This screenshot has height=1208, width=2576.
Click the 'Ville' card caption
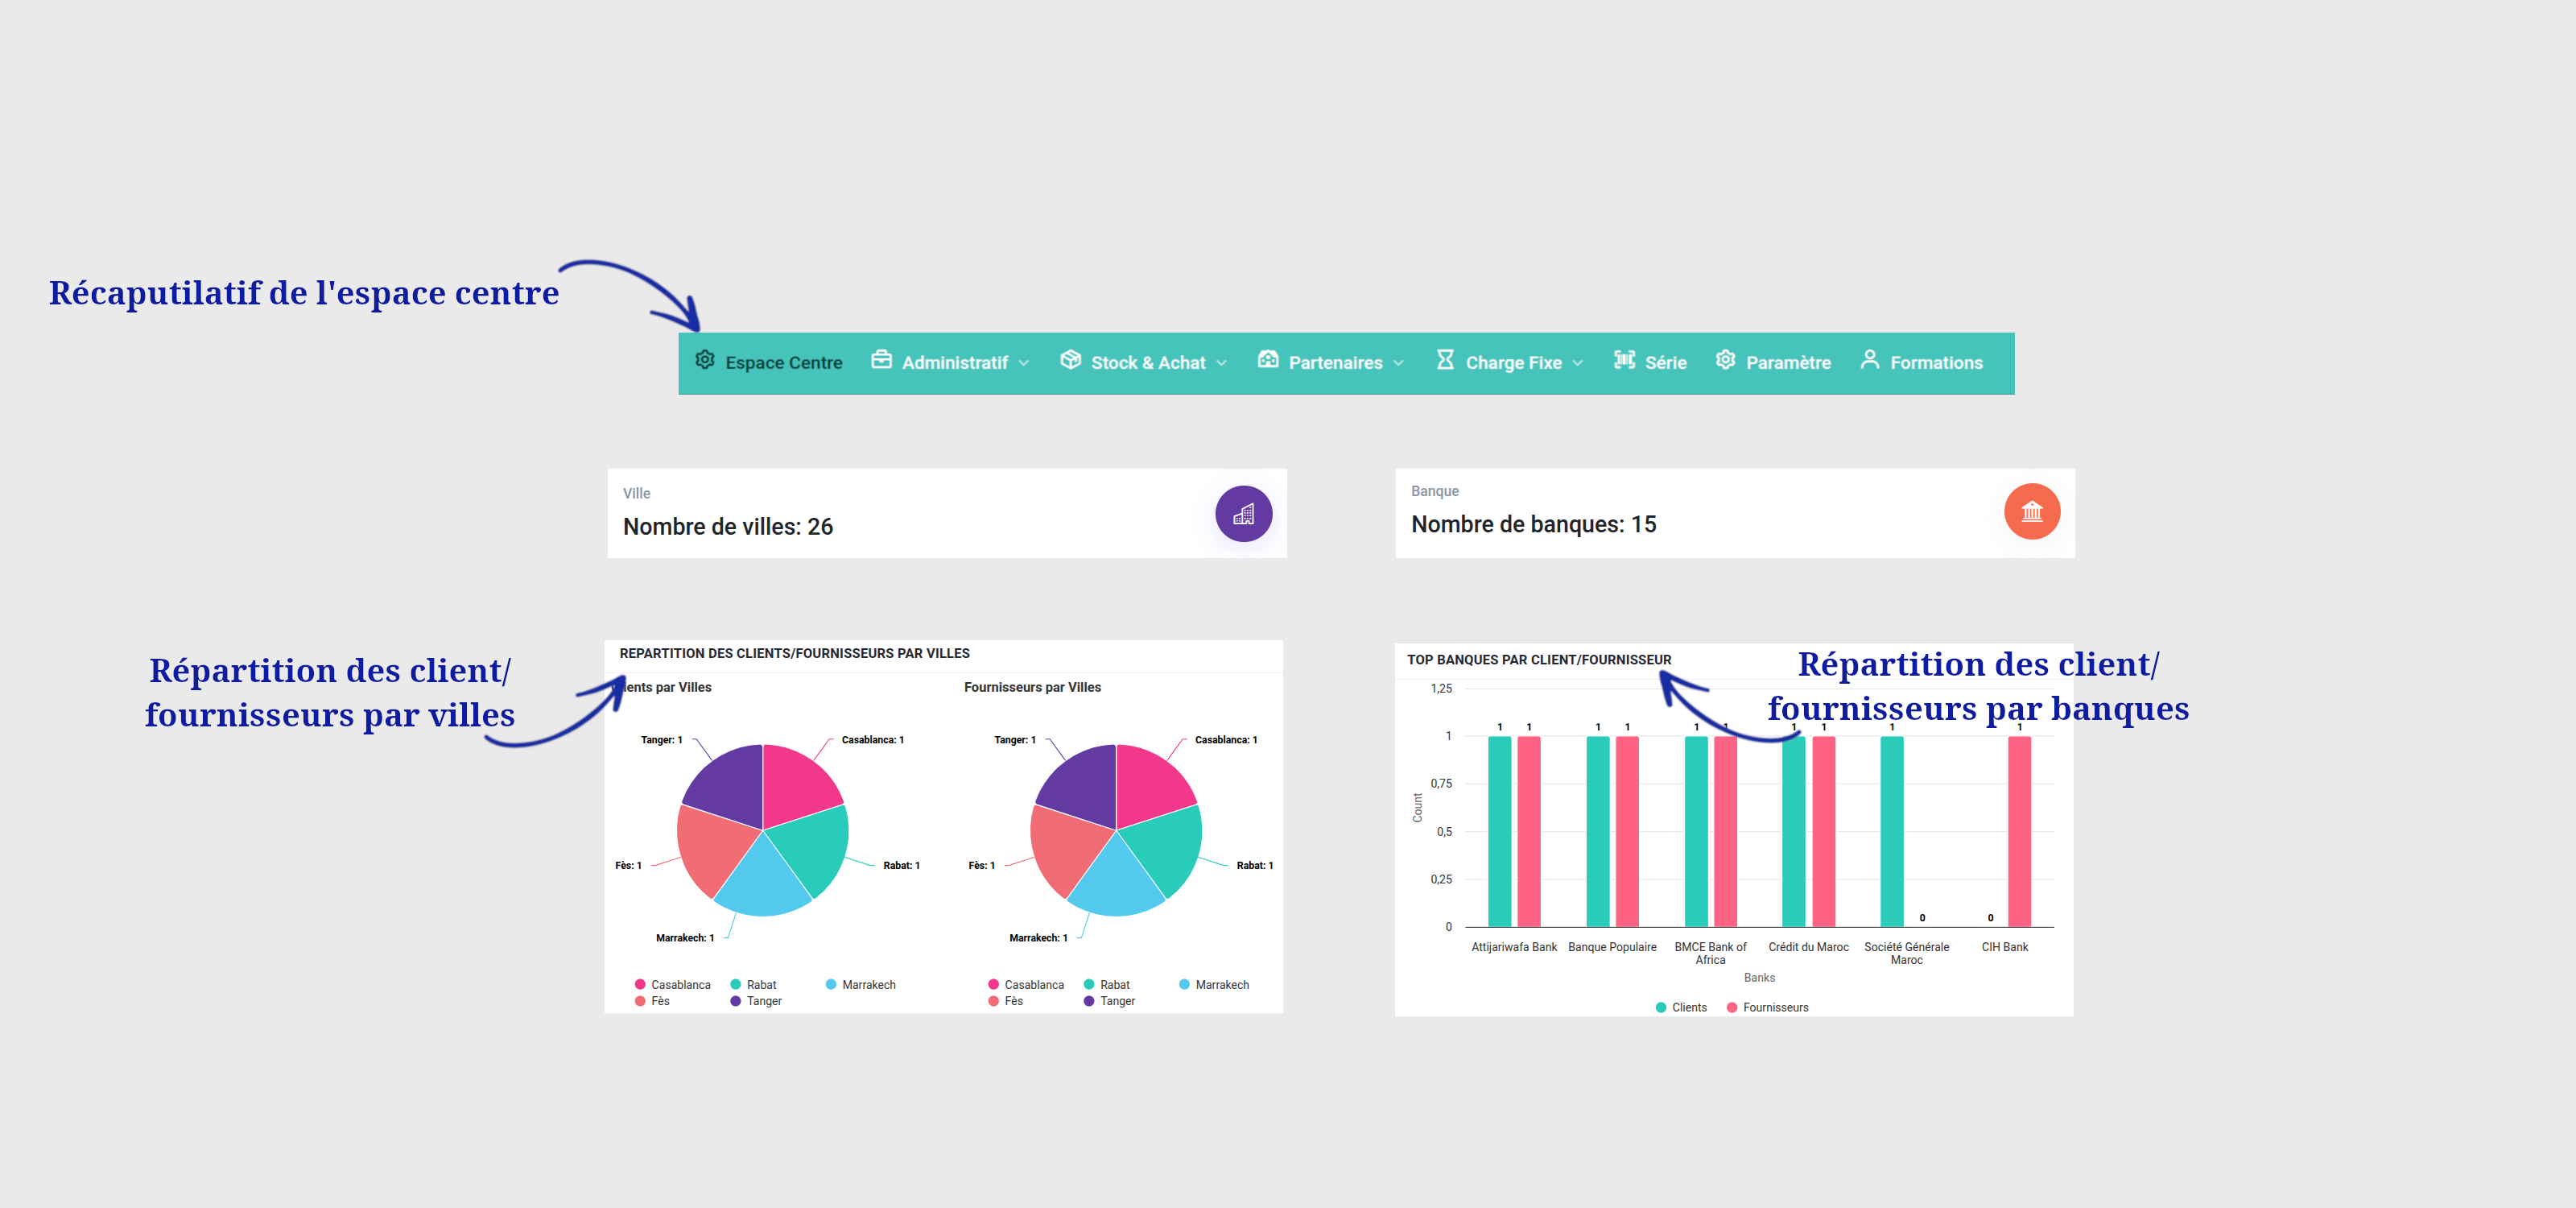637,493
